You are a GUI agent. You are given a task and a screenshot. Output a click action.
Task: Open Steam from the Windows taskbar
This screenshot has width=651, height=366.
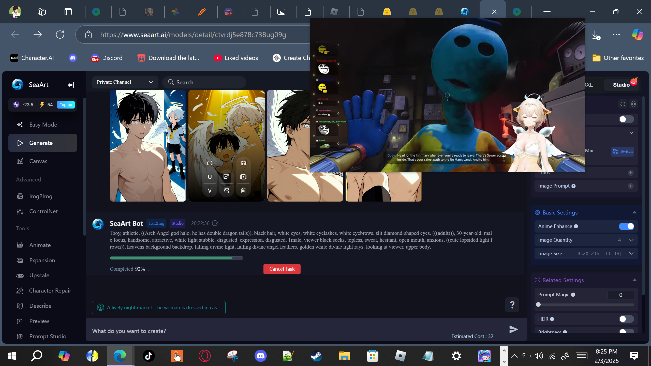tap(316, 356)
